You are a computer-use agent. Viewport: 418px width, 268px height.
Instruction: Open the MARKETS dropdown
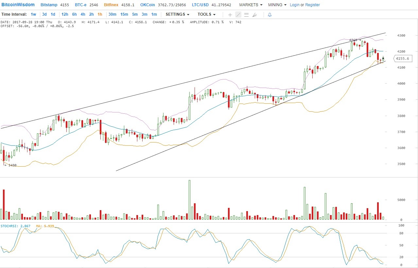pyautogui.click(x=251, y=5)
